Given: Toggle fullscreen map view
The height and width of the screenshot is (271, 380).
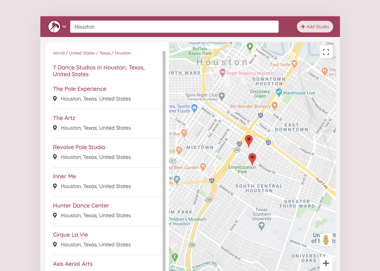Looking at the screenshot, I should 326,52.
